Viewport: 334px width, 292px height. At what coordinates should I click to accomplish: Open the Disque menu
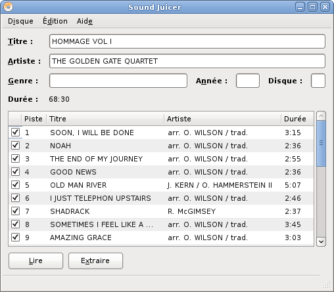[x=20, y=21]
